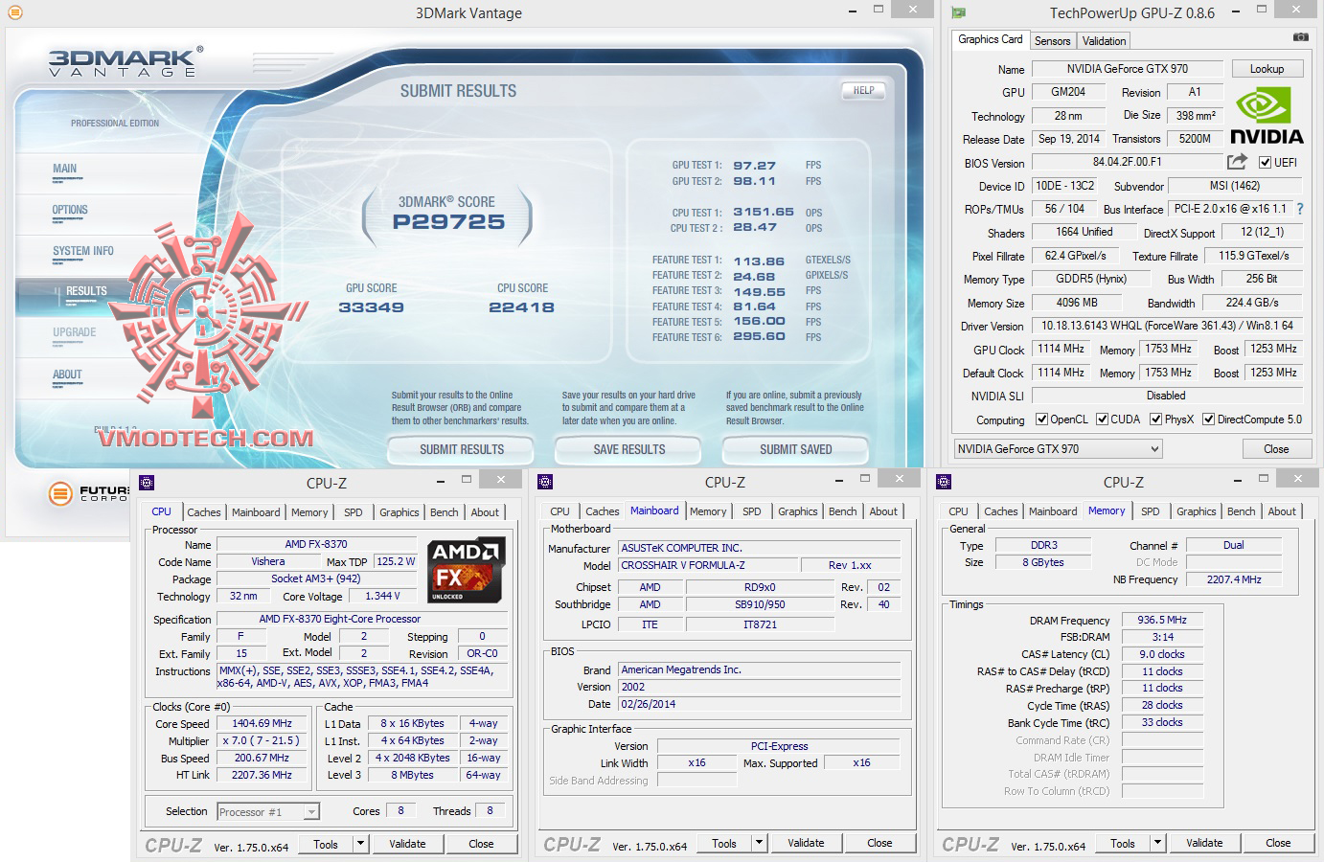Open the Main menu in 3DMark sidebar

[x=64, y=169]
